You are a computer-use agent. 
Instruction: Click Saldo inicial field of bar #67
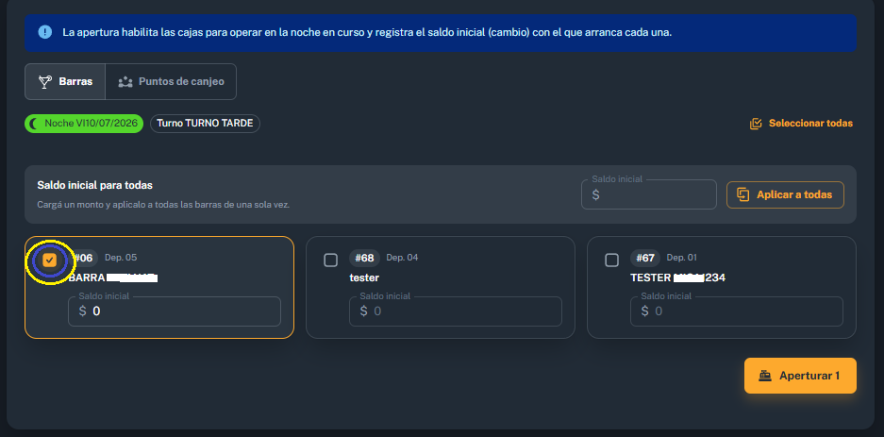[x=736, y=311]
